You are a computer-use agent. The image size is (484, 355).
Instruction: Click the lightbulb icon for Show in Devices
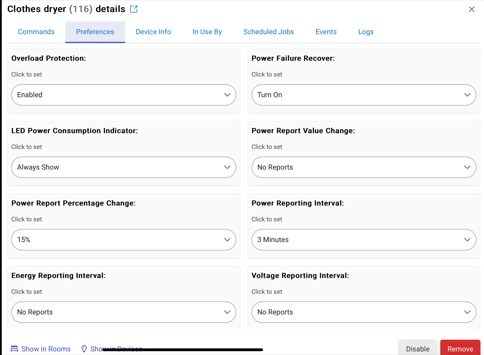pos(84,349)
